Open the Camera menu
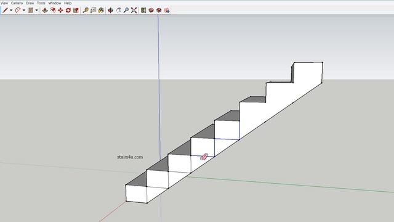The image size is (394, 222). point(17,3)
